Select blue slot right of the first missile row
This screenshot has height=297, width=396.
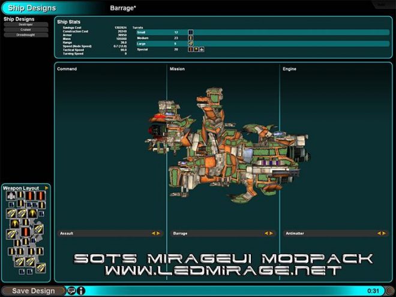tap(41, 214)
